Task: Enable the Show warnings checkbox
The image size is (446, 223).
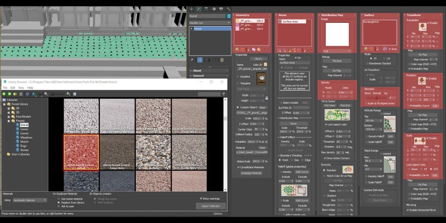Action: pos(201,198)
